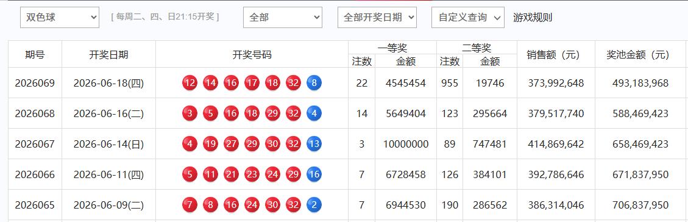Select prize pool 706,837,950

pyautogui.click(x=640, y=205)
